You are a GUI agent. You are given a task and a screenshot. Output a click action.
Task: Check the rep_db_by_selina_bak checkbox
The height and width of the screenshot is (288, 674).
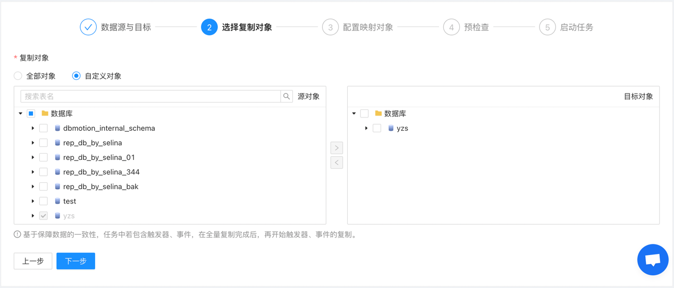coord(44,187)
